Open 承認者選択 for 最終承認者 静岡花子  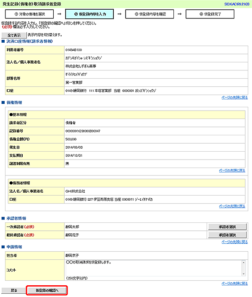pyautogui.click(x=227, y=235)
